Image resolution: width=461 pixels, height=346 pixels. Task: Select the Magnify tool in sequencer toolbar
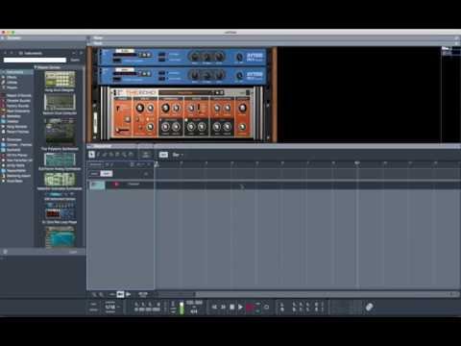[124, 155]
